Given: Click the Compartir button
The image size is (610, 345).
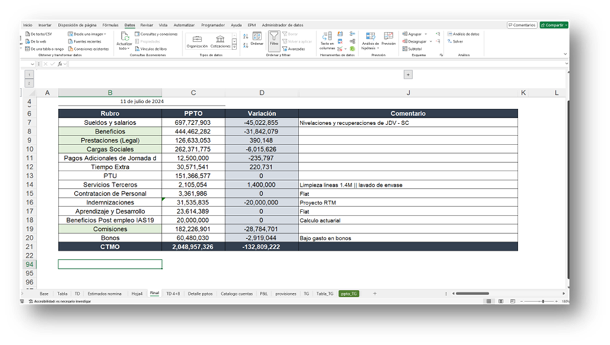Looking at the screenshot, I should click(554, 25).
